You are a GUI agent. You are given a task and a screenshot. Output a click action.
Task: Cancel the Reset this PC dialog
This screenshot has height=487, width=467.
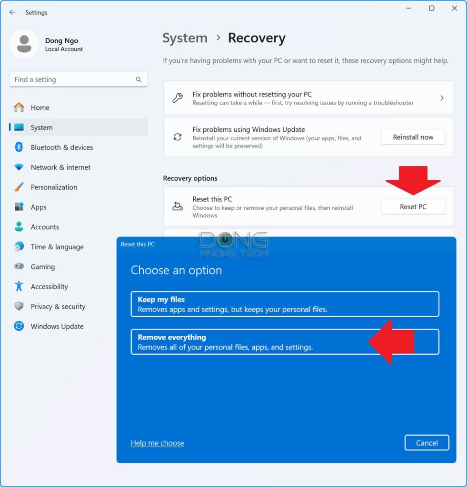pyautogui.click(x=427, y=443)
